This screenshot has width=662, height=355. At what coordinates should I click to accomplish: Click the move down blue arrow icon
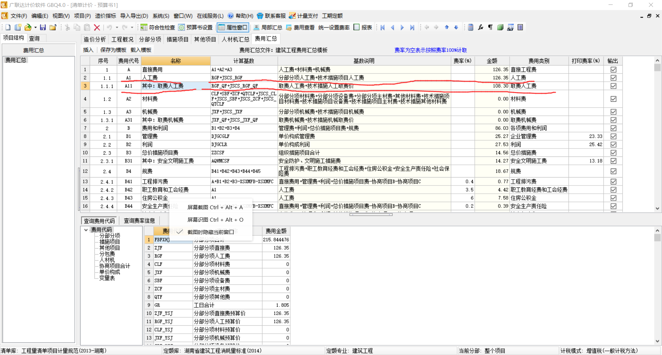pos(456,27)
